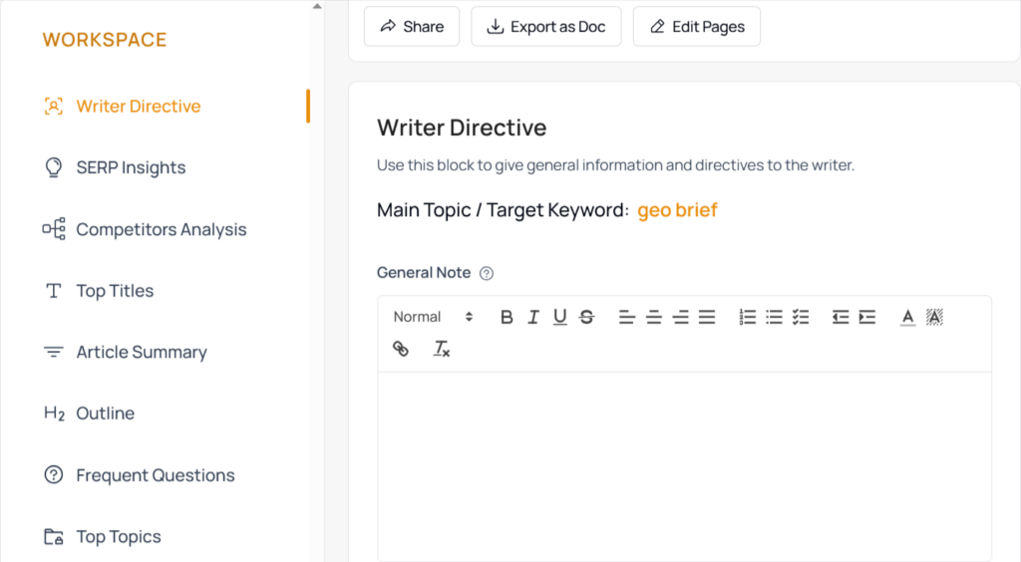This screenshot has width=1021, height=562.
Task: Open text background highlight color picker
Action: (x=934, y=317)
